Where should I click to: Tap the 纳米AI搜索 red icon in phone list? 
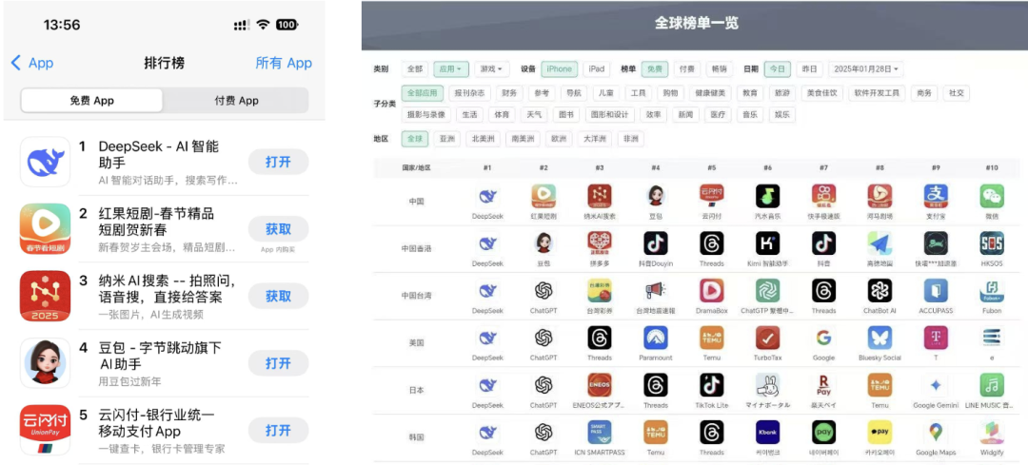[45, 296]
